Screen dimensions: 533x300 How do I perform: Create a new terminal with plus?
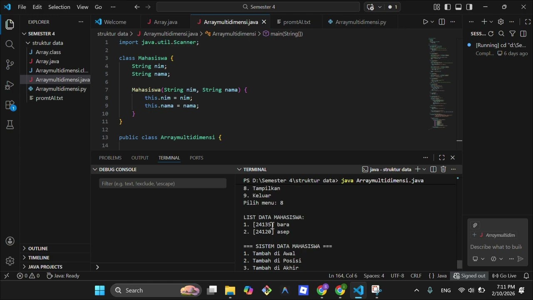coord(417,169)
